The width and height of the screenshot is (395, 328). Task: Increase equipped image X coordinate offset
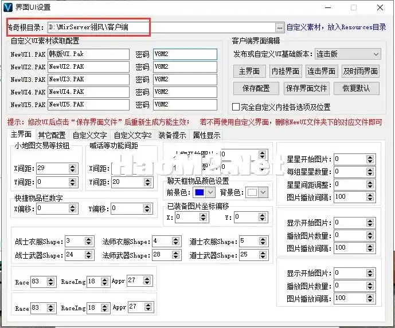(x=204, y=215)
